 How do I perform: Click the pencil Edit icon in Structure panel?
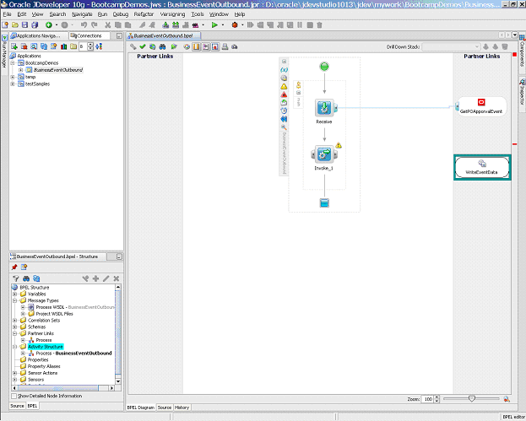(106, 278)
